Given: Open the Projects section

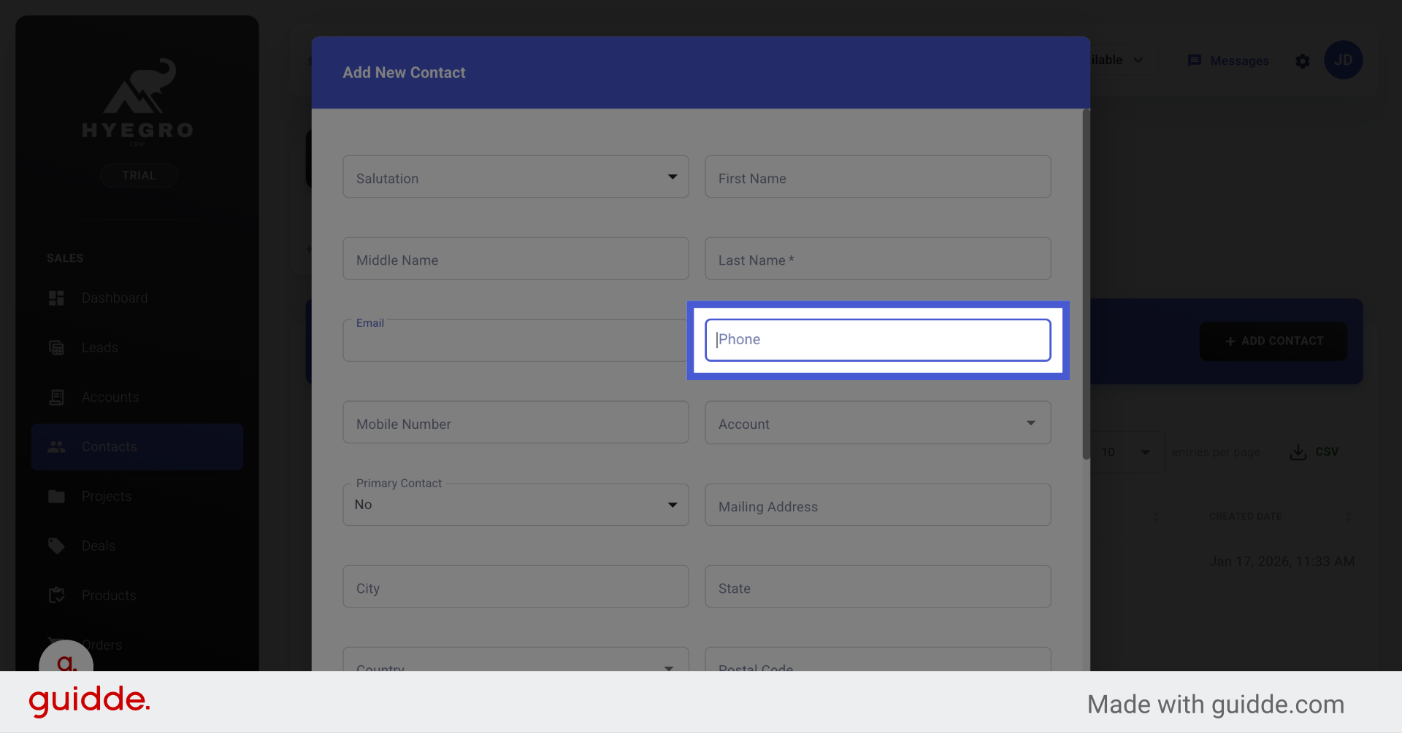Looking at the screenshot, I should coord(105,496).
